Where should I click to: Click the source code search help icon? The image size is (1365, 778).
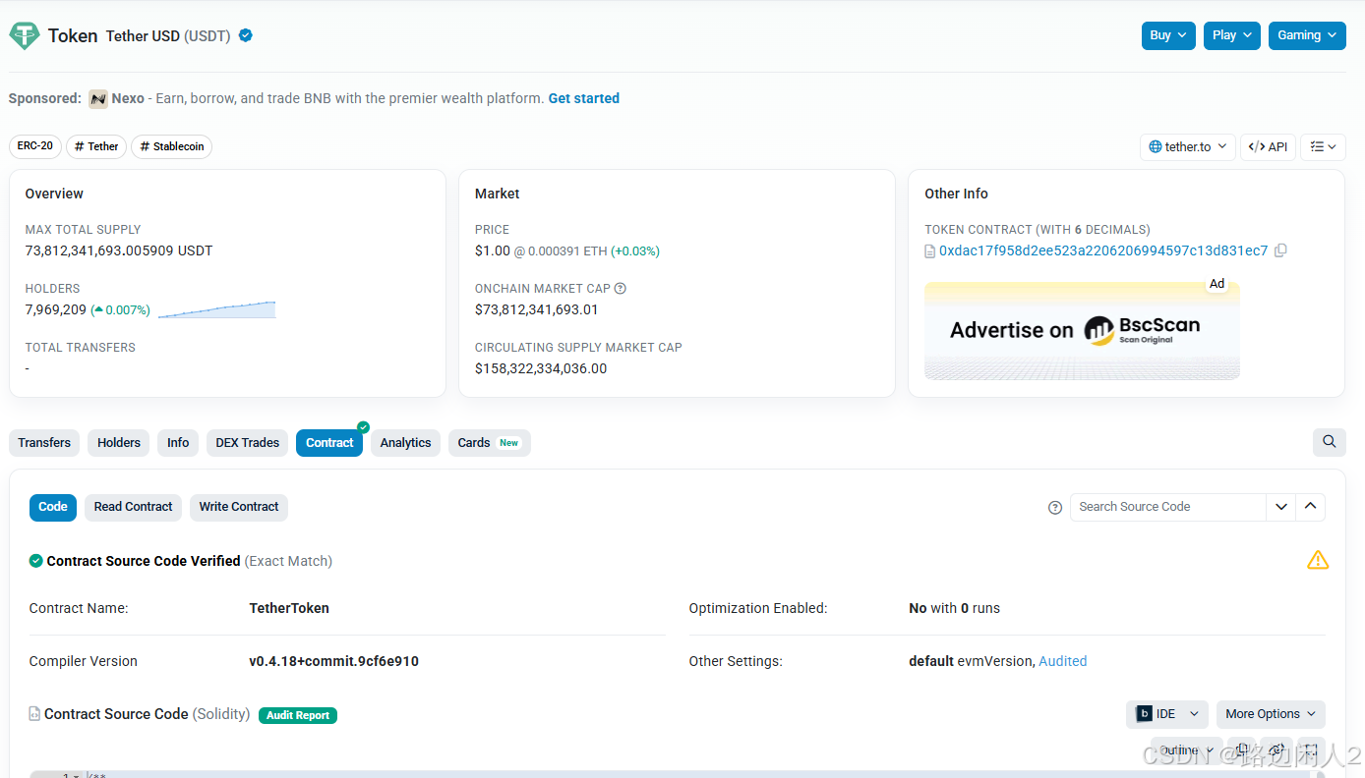(1055, 507)
